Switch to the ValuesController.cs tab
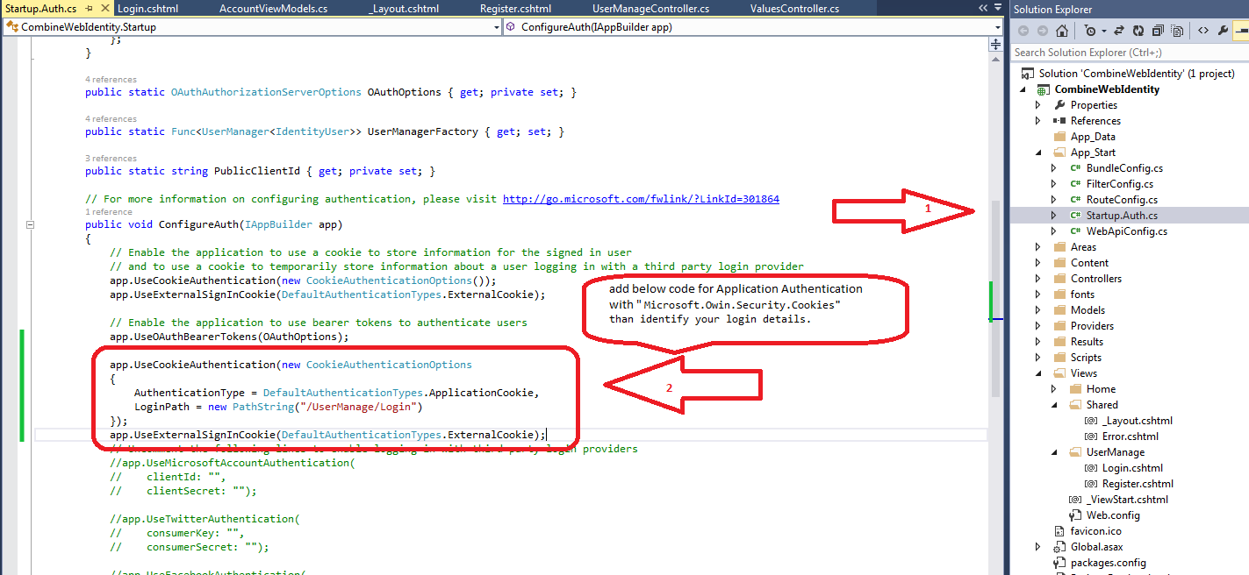The image size is (1249, 575). (794, 9)
